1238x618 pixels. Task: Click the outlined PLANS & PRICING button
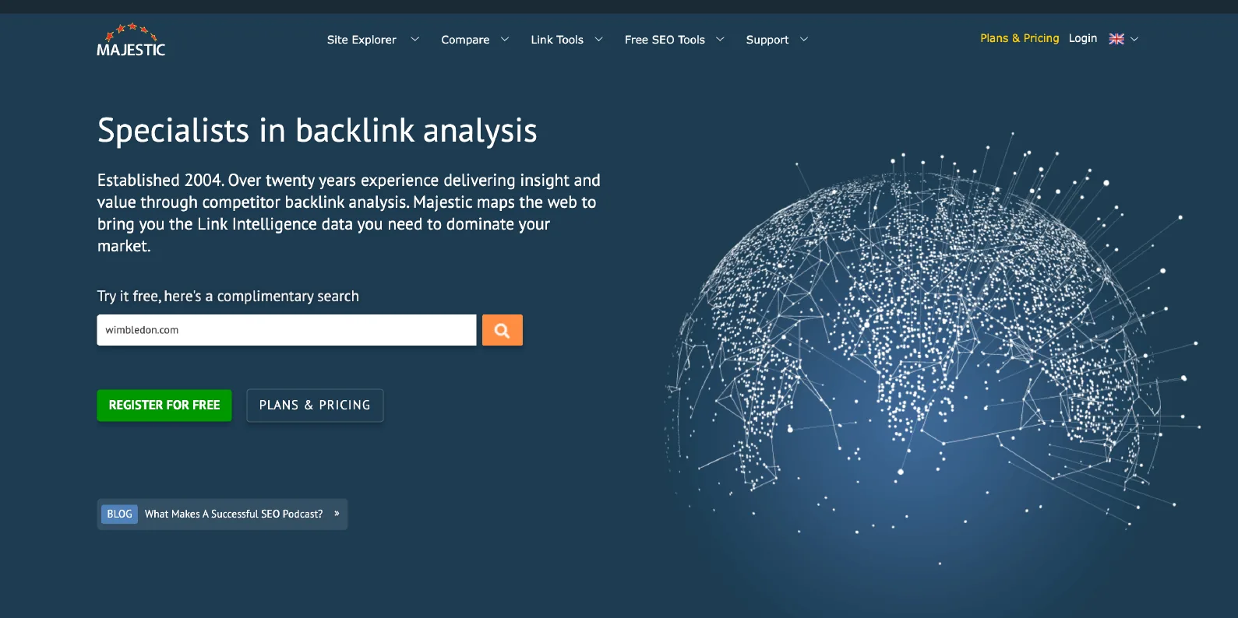[315, 406]
